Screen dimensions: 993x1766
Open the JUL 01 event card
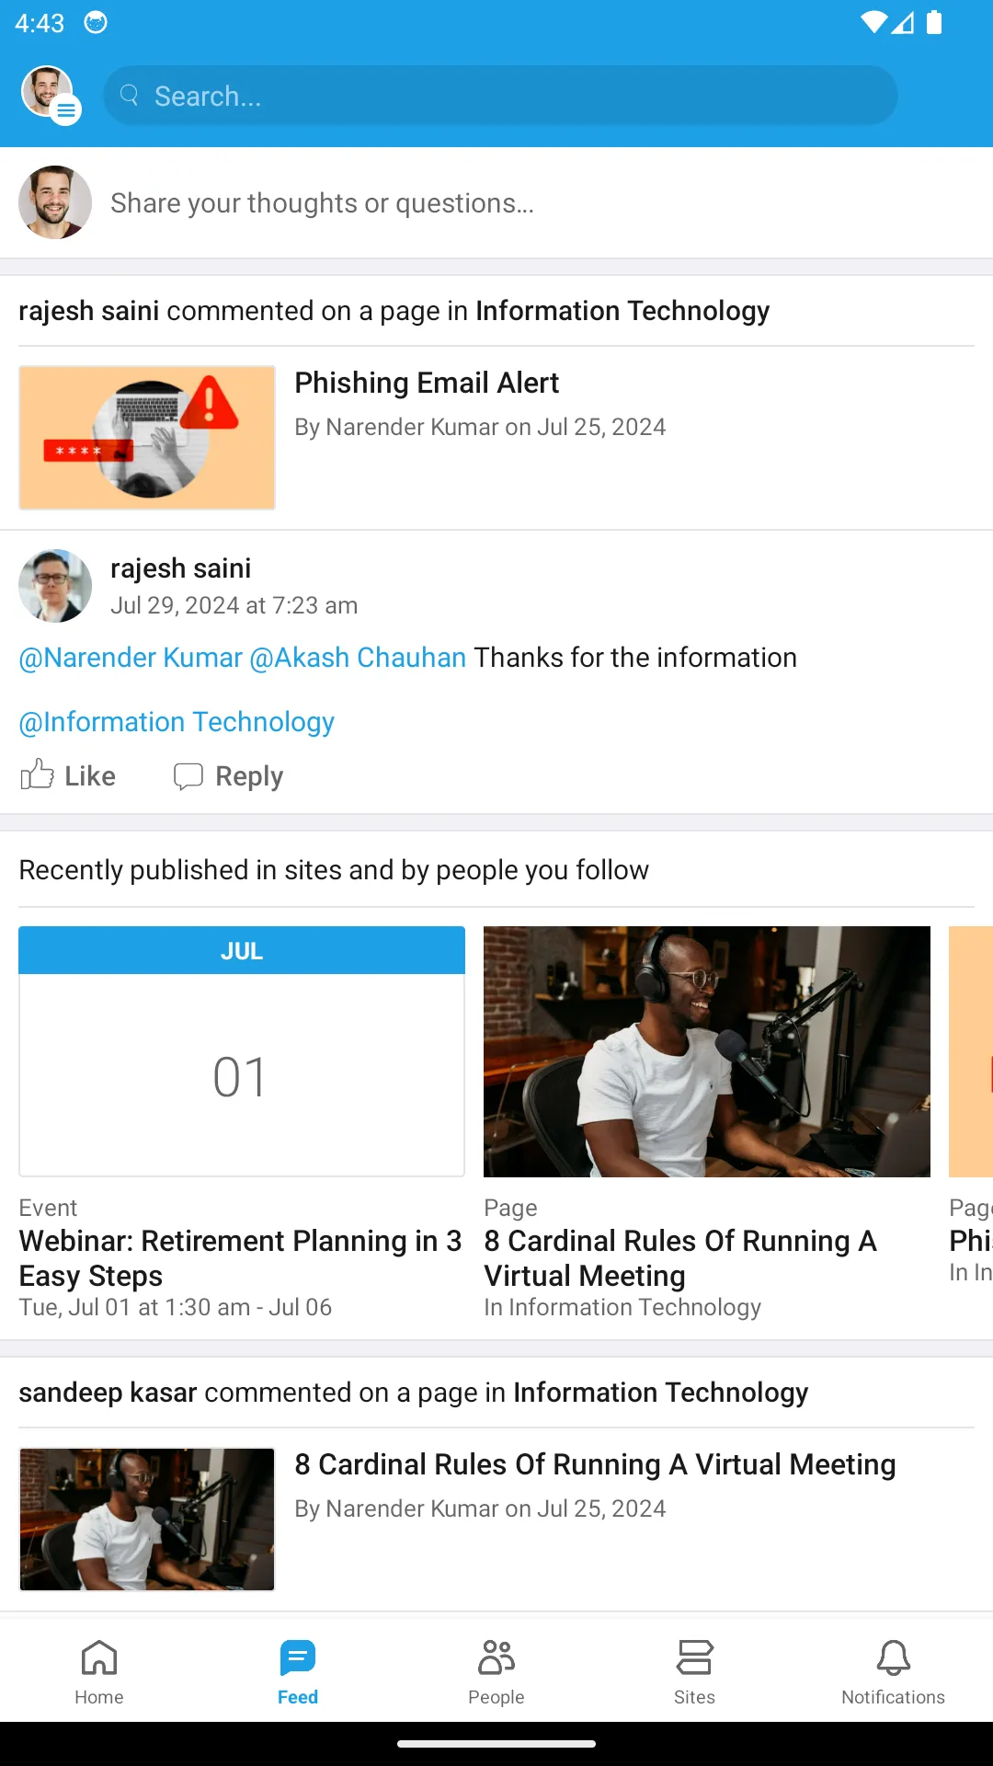pyautogui.click(x=242, y=1051)
